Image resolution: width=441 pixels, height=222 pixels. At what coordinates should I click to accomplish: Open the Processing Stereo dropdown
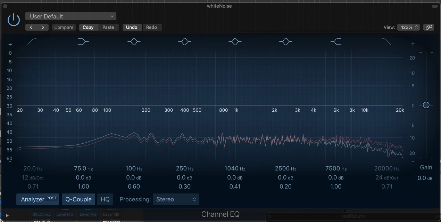(x=176, y=199)
